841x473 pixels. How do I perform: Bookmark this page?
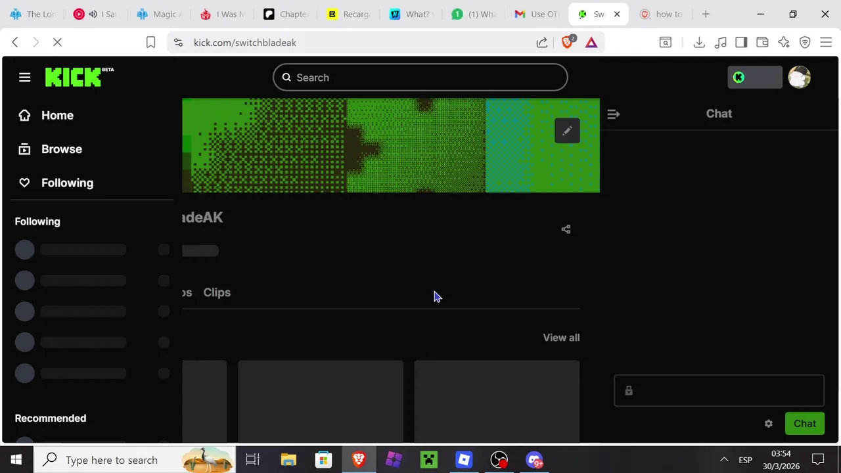click(150, 43)
